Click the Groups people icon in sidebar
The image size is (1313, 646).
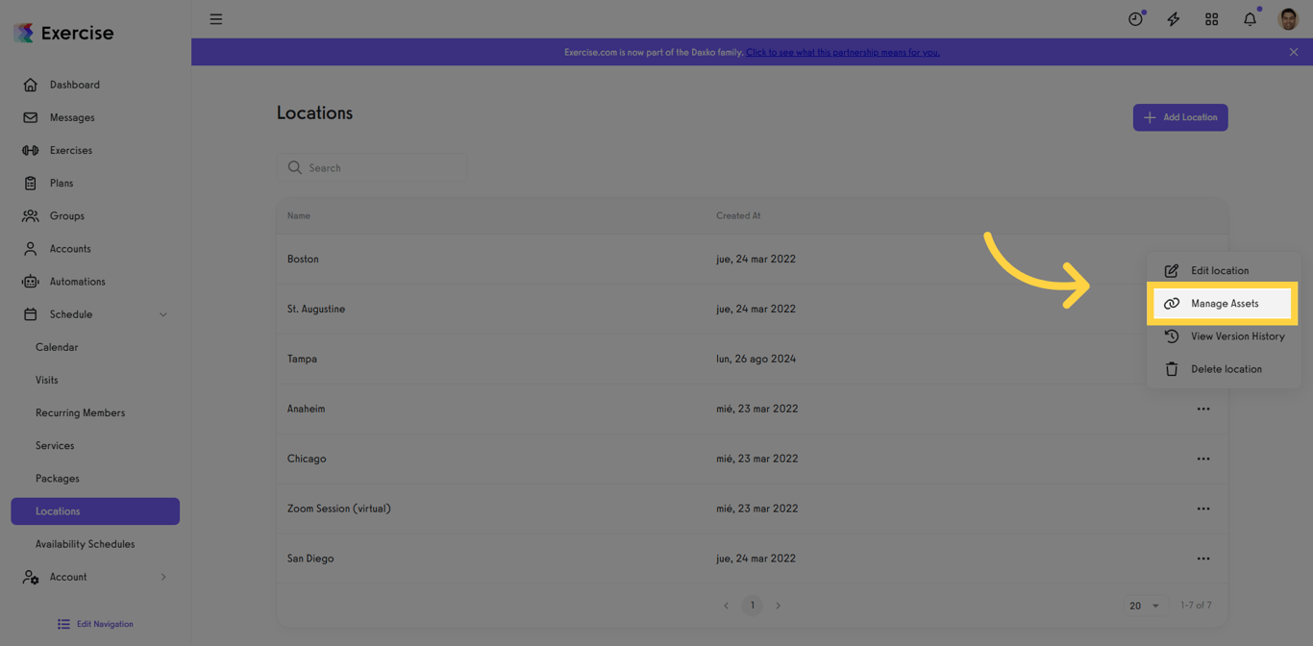pyautogui.click(x=30, y=215)
